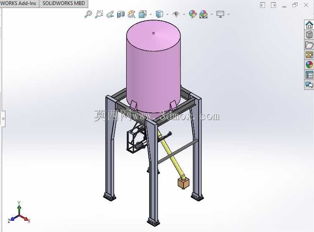Screen dimensions: 314x232
Task: Expand View Settings dropdown arrow
Action: coord(228,14)
